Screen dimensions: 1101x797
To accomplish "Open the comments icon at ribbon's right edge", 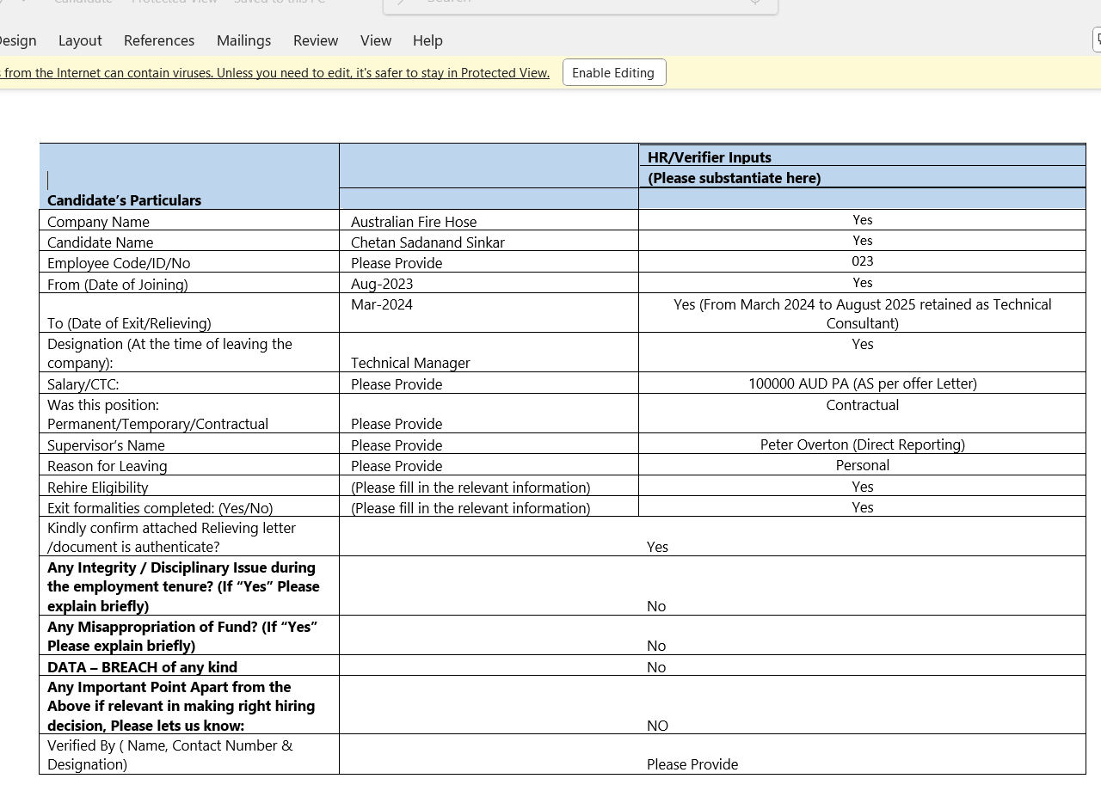I will (x=1097, y=40).
